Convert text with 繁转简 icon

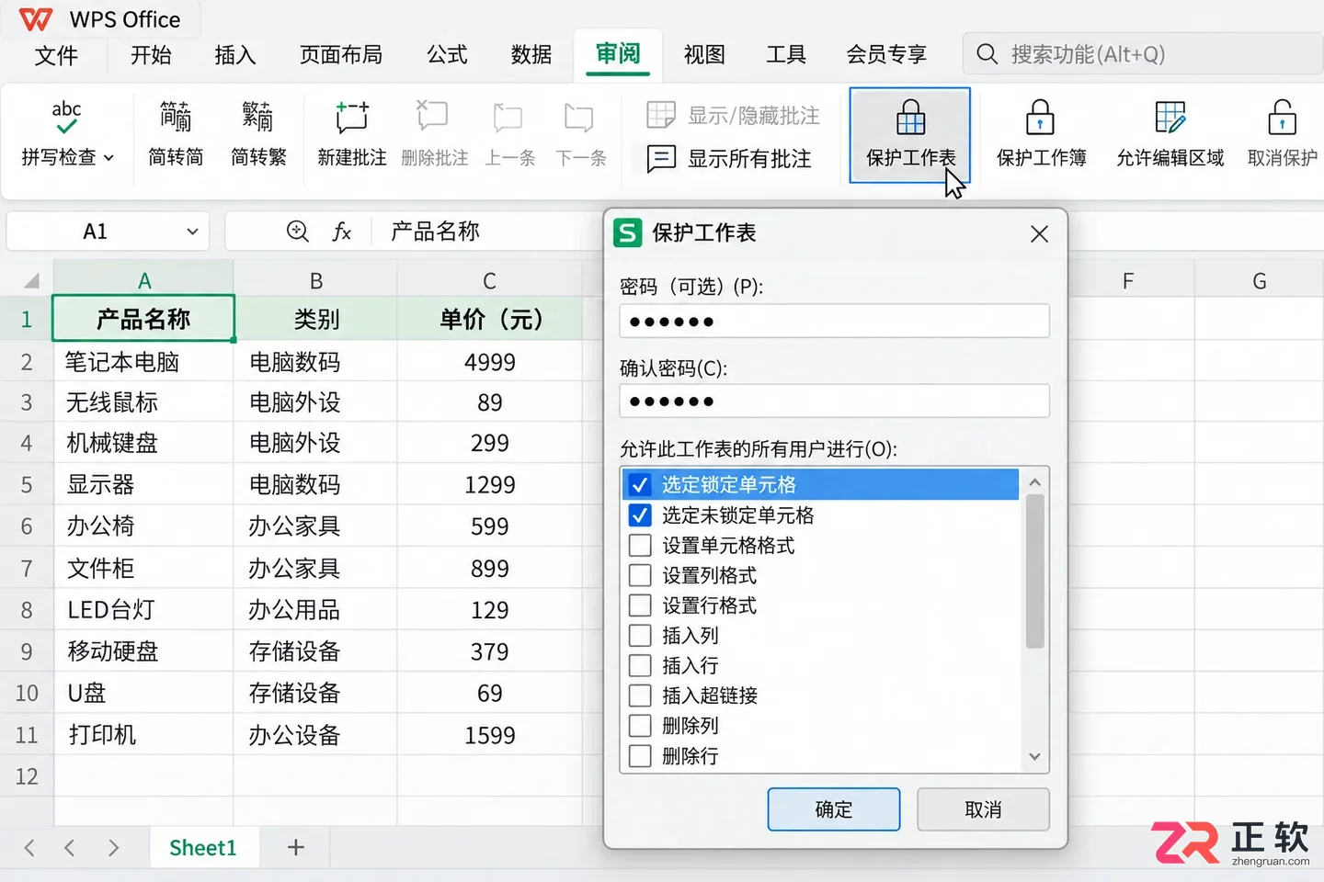click(176, 118)
